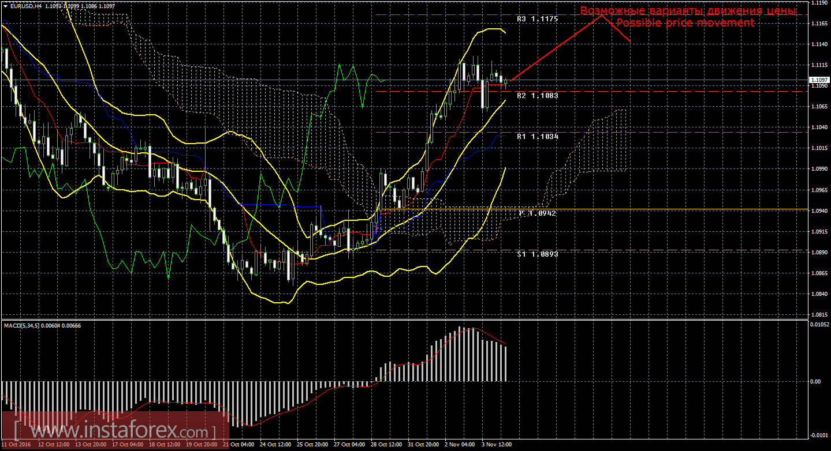Click the R2 1.1083 pivot label
Viewport: 831px width, 451px height.
click(x=537, y=95)
